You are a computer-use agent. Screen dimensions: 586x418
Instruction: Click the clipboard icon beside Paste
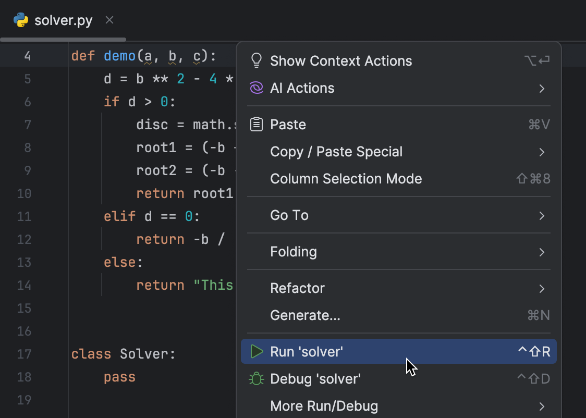point(256,124)
